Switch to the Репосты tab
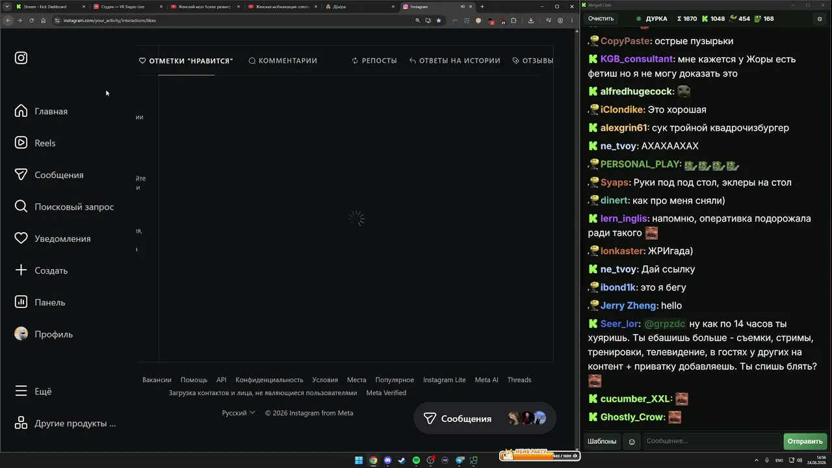The width and height of the screenshot is (832, 468). (374, 60)
